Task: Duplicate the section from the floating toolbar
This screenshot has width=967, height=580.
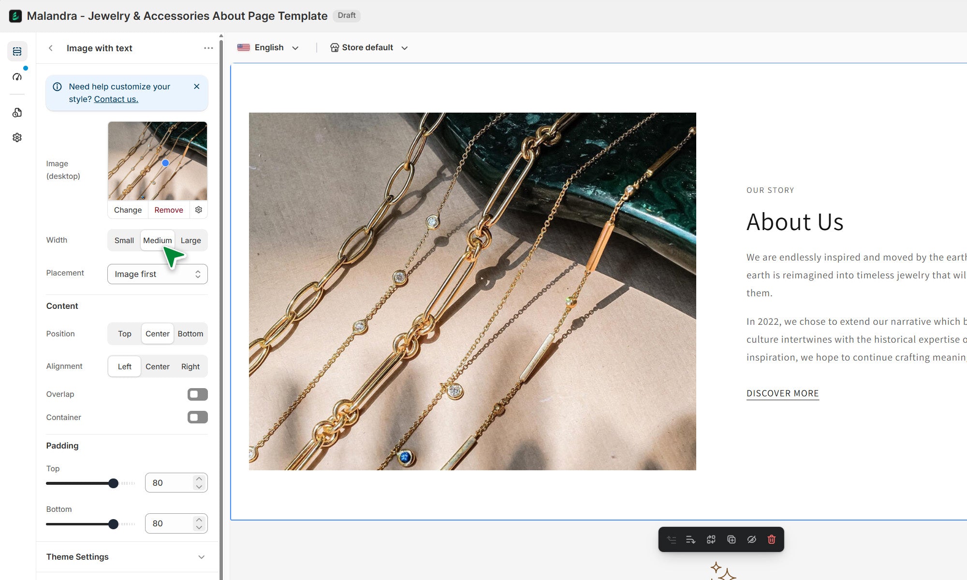Action: tap(731, 539)
